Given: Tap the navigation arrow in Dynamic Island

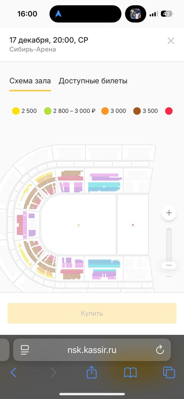Looking at the screenshot, I should point(58,14).
